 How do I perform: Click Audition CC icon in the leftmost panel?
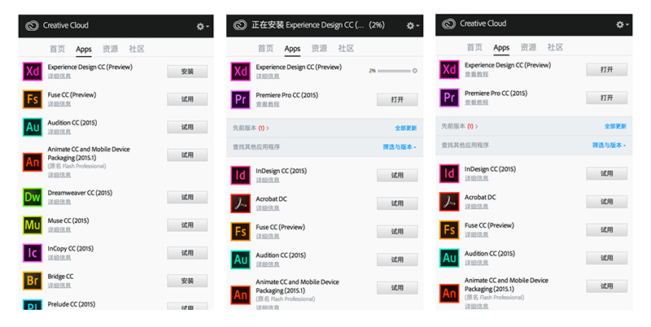point(33,127)
